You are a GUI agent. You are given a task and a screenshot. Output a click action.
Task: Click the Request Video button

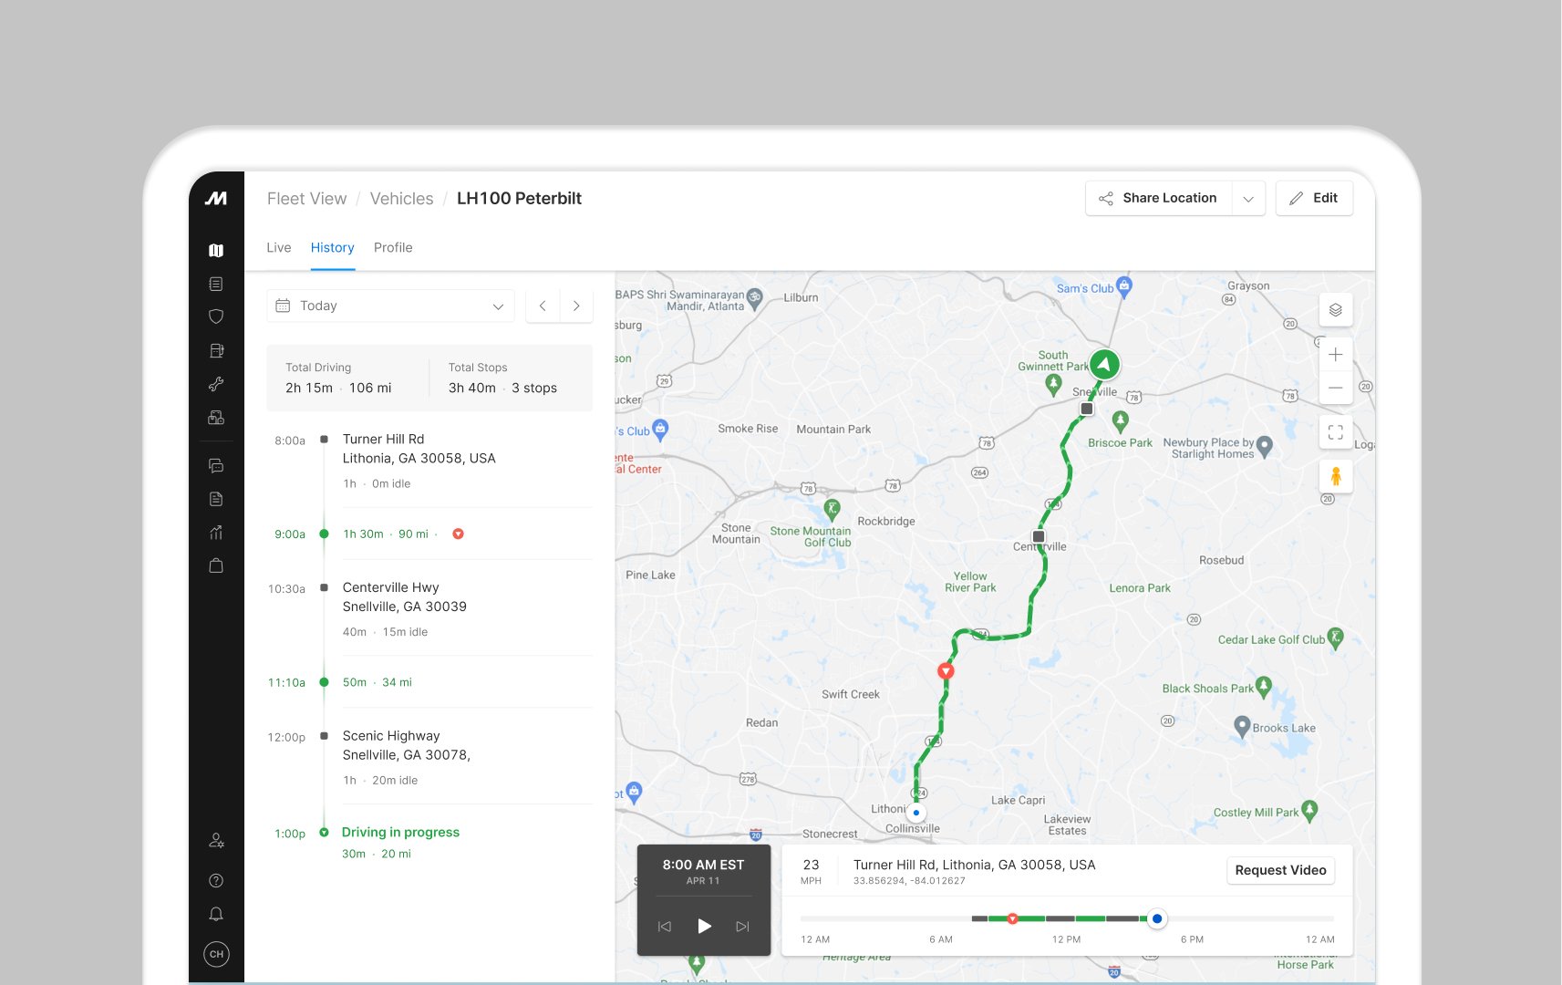click(1279, 870)
